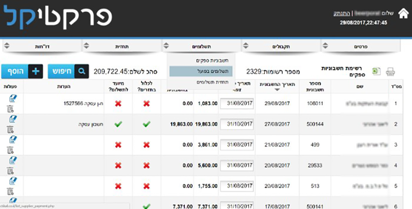The width and height of the screenshot is (412, 209).
Task: Click invoice number 106011 cell
Action: [315, 103]
